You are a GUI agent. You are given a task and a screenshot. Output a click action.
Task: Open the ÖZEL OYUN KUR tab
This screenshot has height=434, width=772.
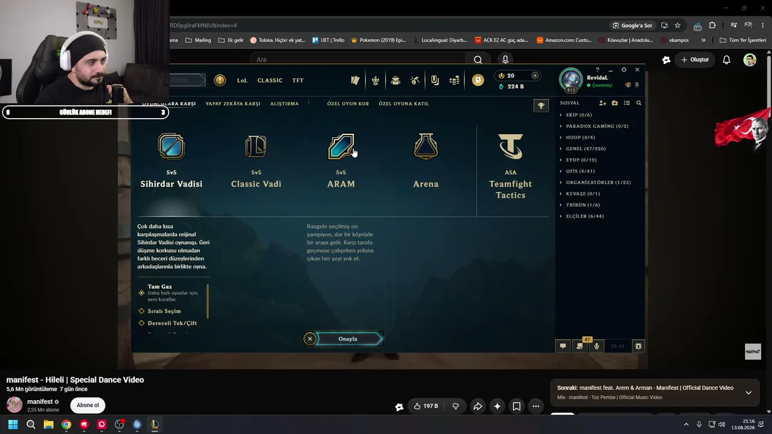pos(348,104)
